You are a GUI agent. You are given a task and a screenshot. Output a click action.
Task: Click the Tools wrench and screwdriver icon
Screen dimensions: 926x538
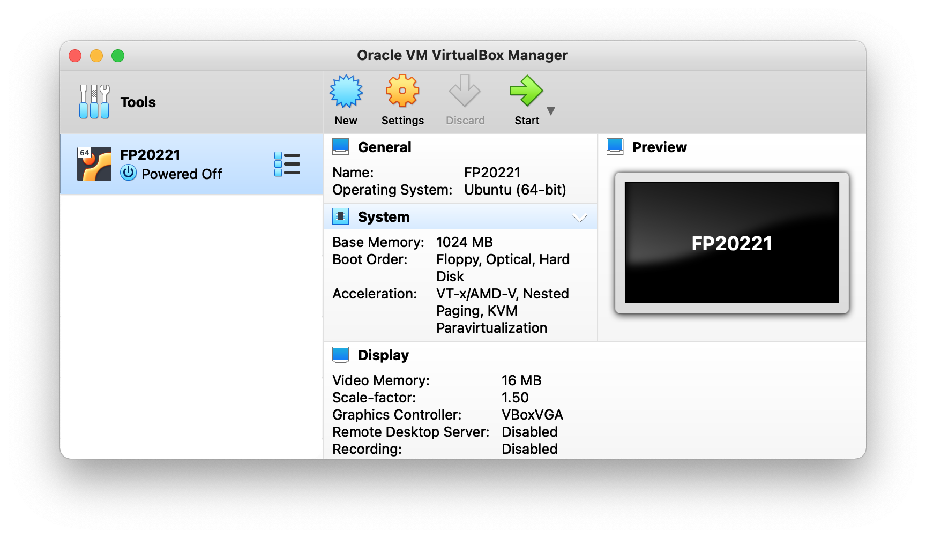pyautogui.click(x=94, y=102)
